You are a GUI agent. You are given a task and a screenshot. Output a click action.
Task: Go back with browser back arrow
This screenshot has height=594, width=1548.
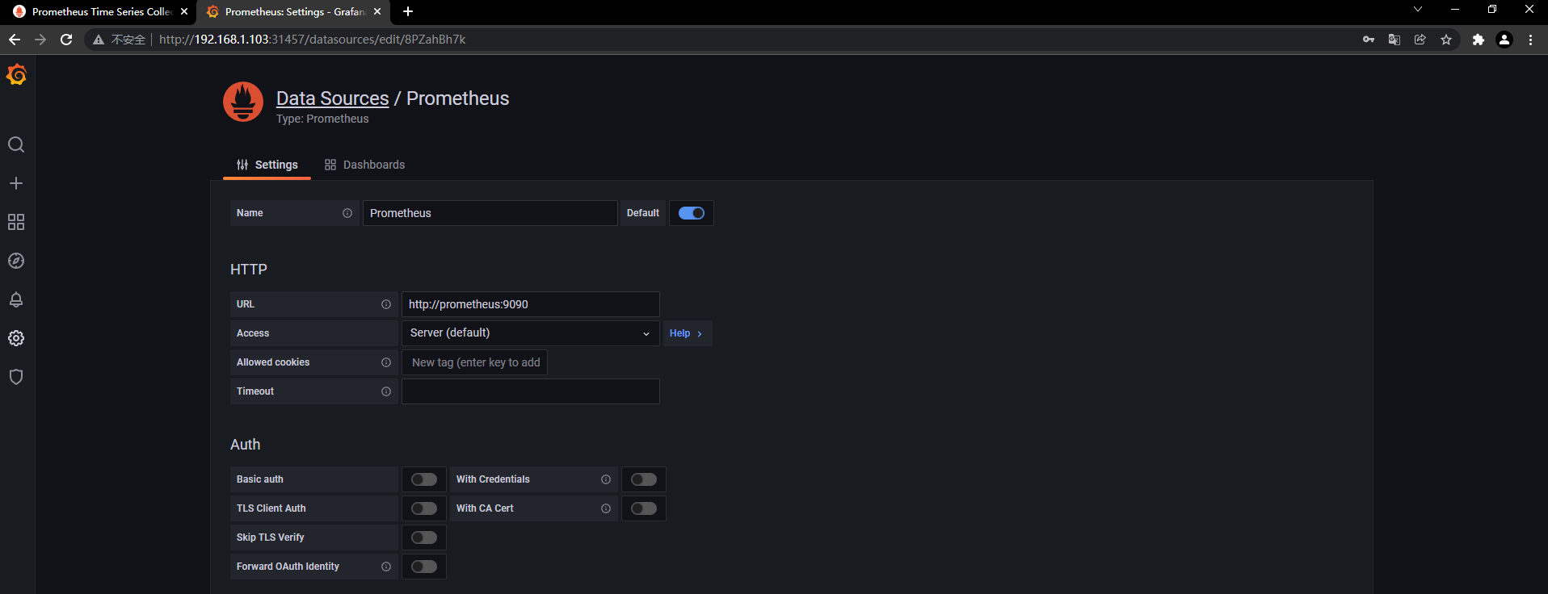coord(15,40)
